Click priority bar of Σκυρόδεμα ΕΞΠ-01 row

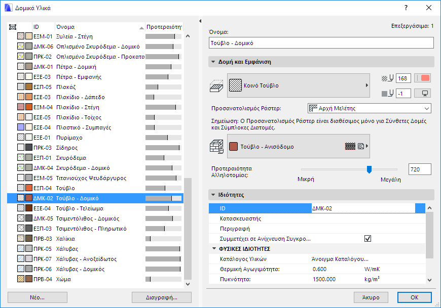[x=163, y=158]
